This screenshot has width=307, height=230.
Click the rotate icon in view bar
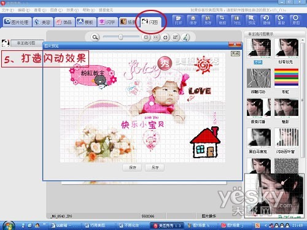click(x=165, y=37)
